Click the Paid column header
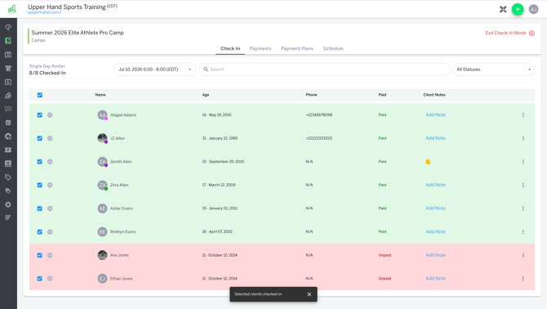Viewport: 547px width, 309px height. point(382,95)
